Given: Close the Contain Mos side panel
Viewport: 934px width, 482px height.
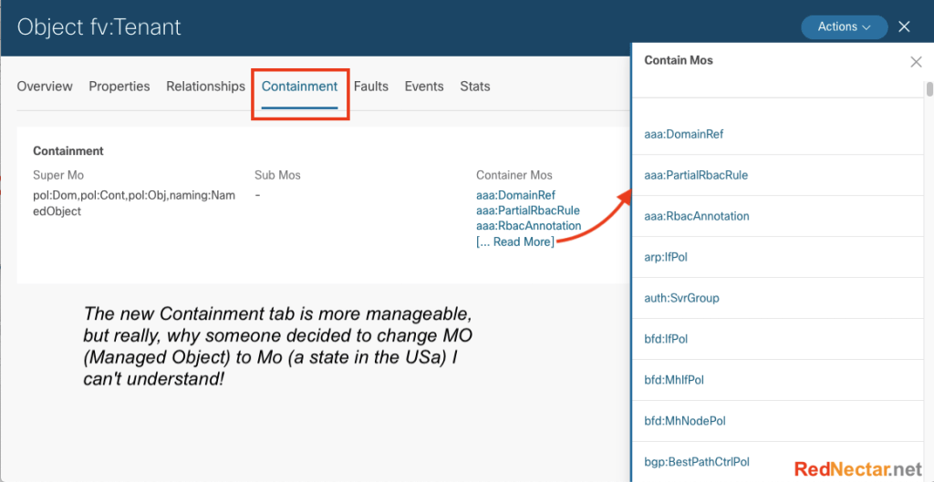Looking at the screenshot, I should [x=916, y=62].
